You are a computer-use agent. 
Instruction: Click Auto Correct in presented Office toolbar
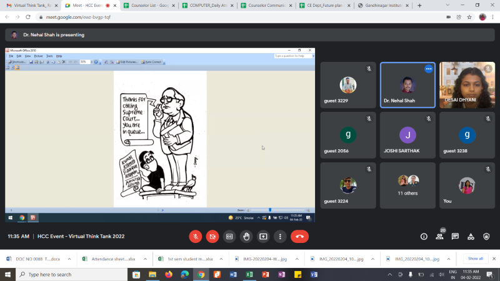point(151,62)
